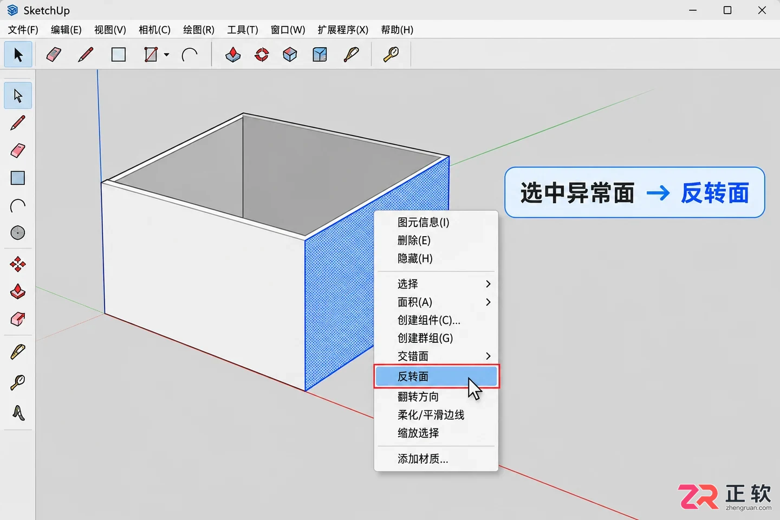Activate the Walk compass tool in the left toolbar
Image resolution: width=780 pixels, height=520 pixels.
(x=18, y=413)
